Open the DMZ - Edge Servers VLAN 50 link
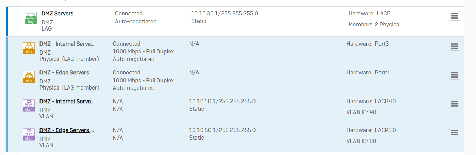 click(67, 130)
